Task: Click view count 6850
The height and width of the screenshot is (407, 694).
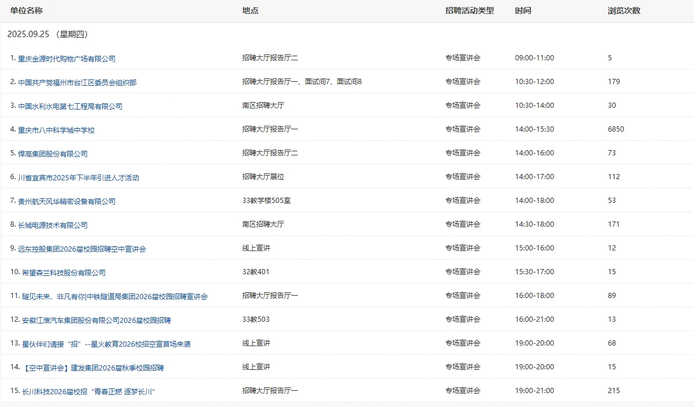Action: click(616, 130)
